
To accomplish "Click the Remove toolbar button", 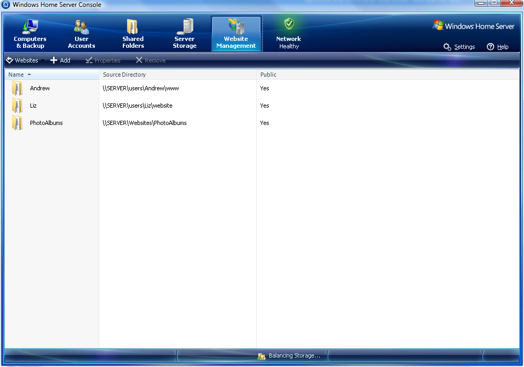I will tap(151, 60).
